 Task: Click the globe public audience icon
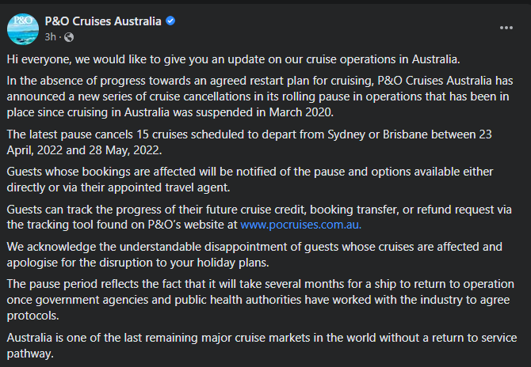[x=69, y=37]
